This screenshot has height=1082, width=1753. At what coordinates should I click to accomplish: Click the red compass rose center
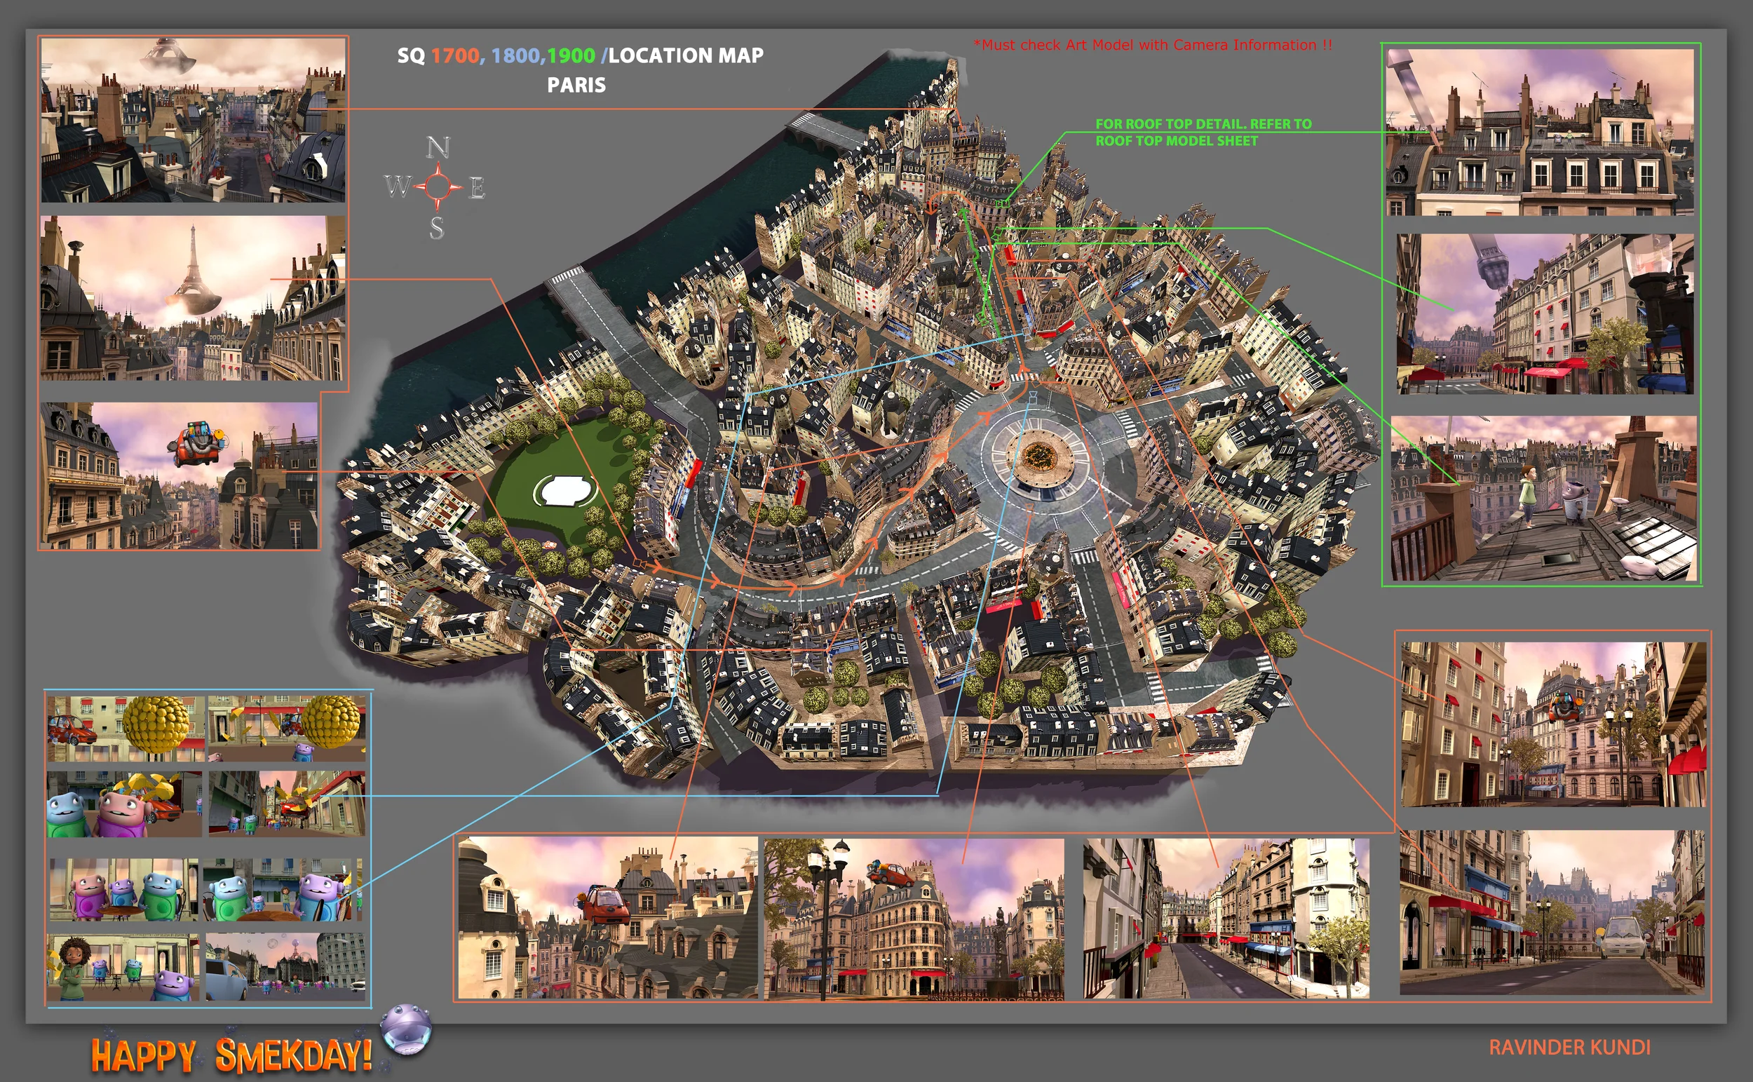pyautogui.click(x=437, y=186)
